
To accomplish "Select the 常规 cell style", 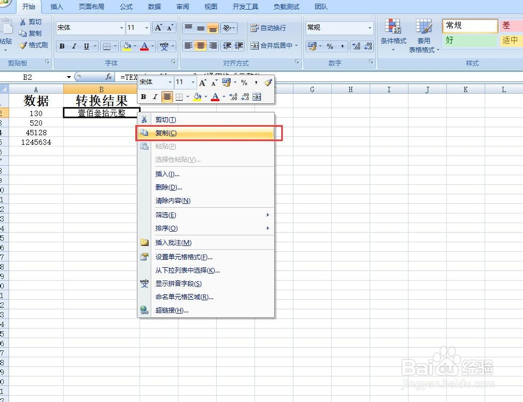I will (470, 26).
